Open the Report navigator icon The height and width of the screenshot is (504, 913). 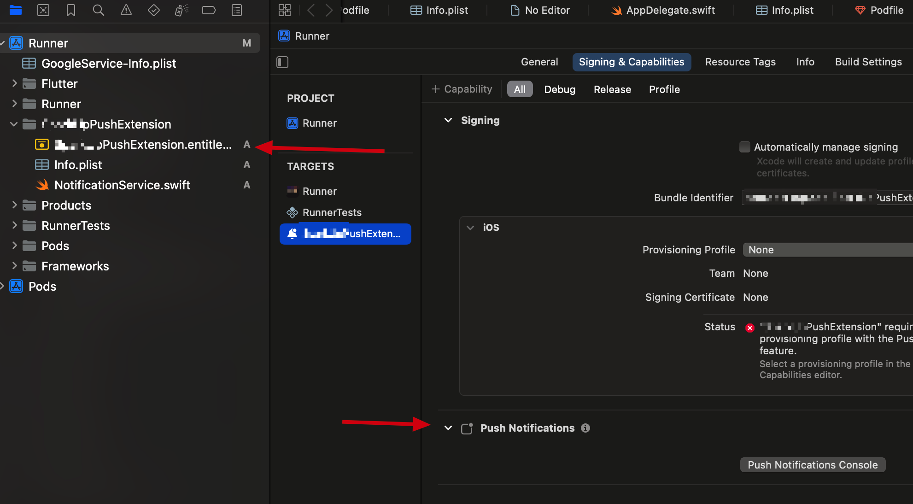coord(237,10)
